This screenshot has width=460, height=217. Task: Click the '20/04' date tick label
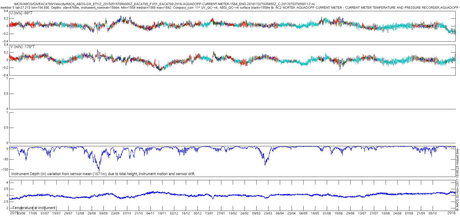coord(292,213)
